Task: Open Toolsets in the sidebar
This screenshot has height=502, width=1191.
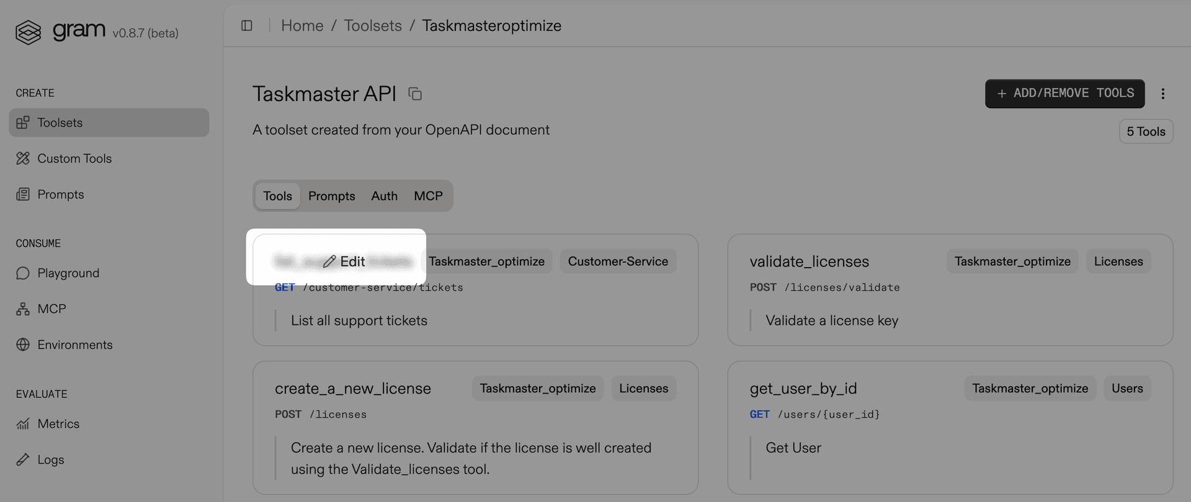Action: pyautogui.click(x=60, y=123)
